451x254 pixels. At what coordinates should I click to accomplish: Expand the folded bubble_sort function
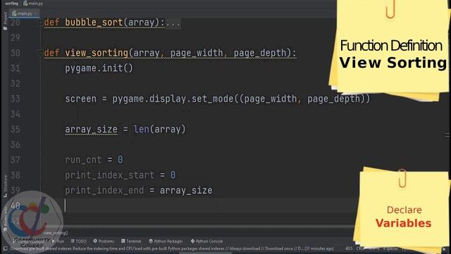[40, 23]
